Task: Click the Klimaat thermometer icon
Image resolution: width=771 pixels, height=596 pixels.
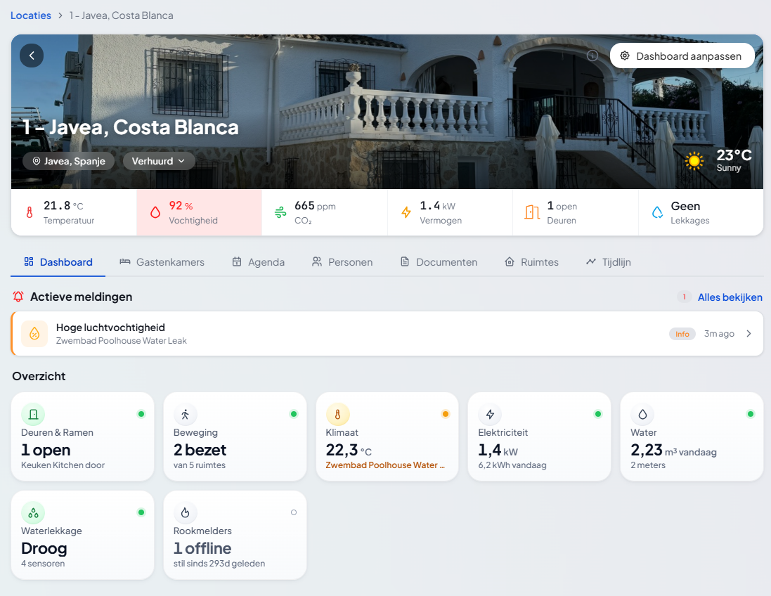Action: [x=338, y=415]
